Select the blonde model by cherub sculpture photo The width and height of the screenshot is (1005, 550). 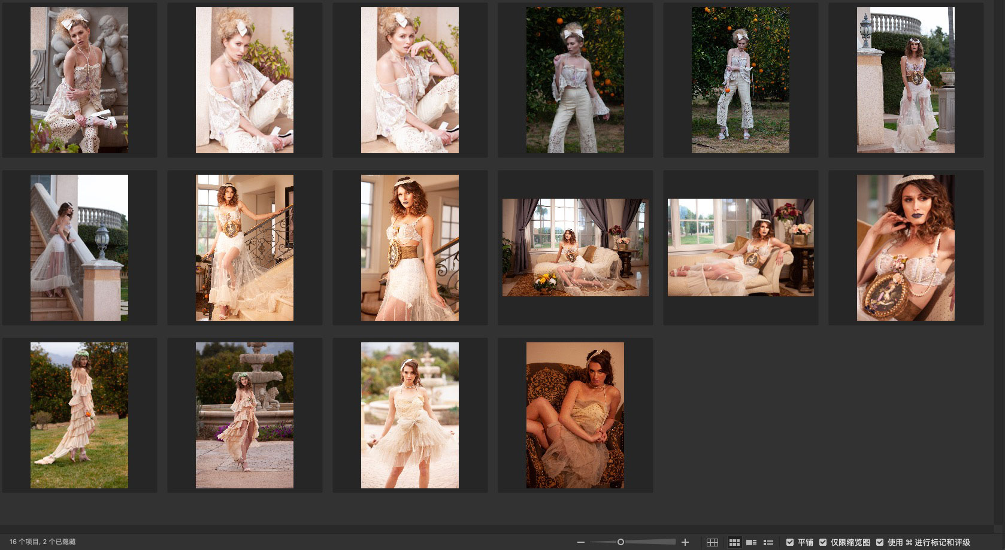click(79, 80)
